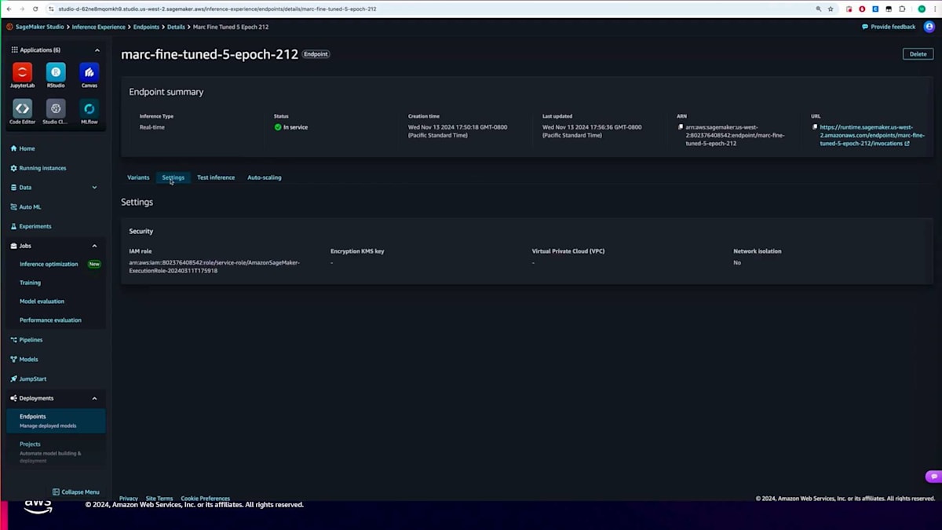Copy the endpoint ARN with copy icon
The width and height of the screenshot is (942, 530).
coord(681,127)
